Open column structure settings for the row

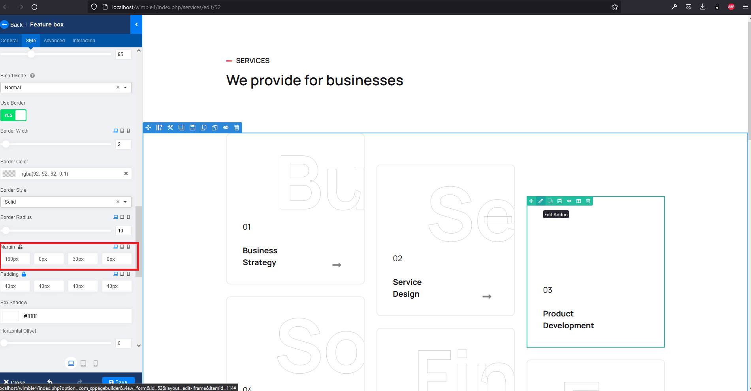point(159,127)
